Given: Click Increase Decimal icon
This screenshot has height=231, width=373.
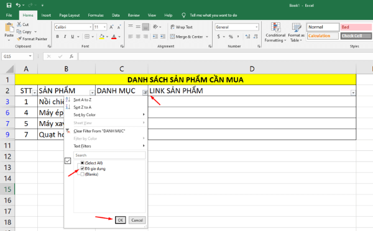Looking at the screenshot, I should click(x=248, y=37).
